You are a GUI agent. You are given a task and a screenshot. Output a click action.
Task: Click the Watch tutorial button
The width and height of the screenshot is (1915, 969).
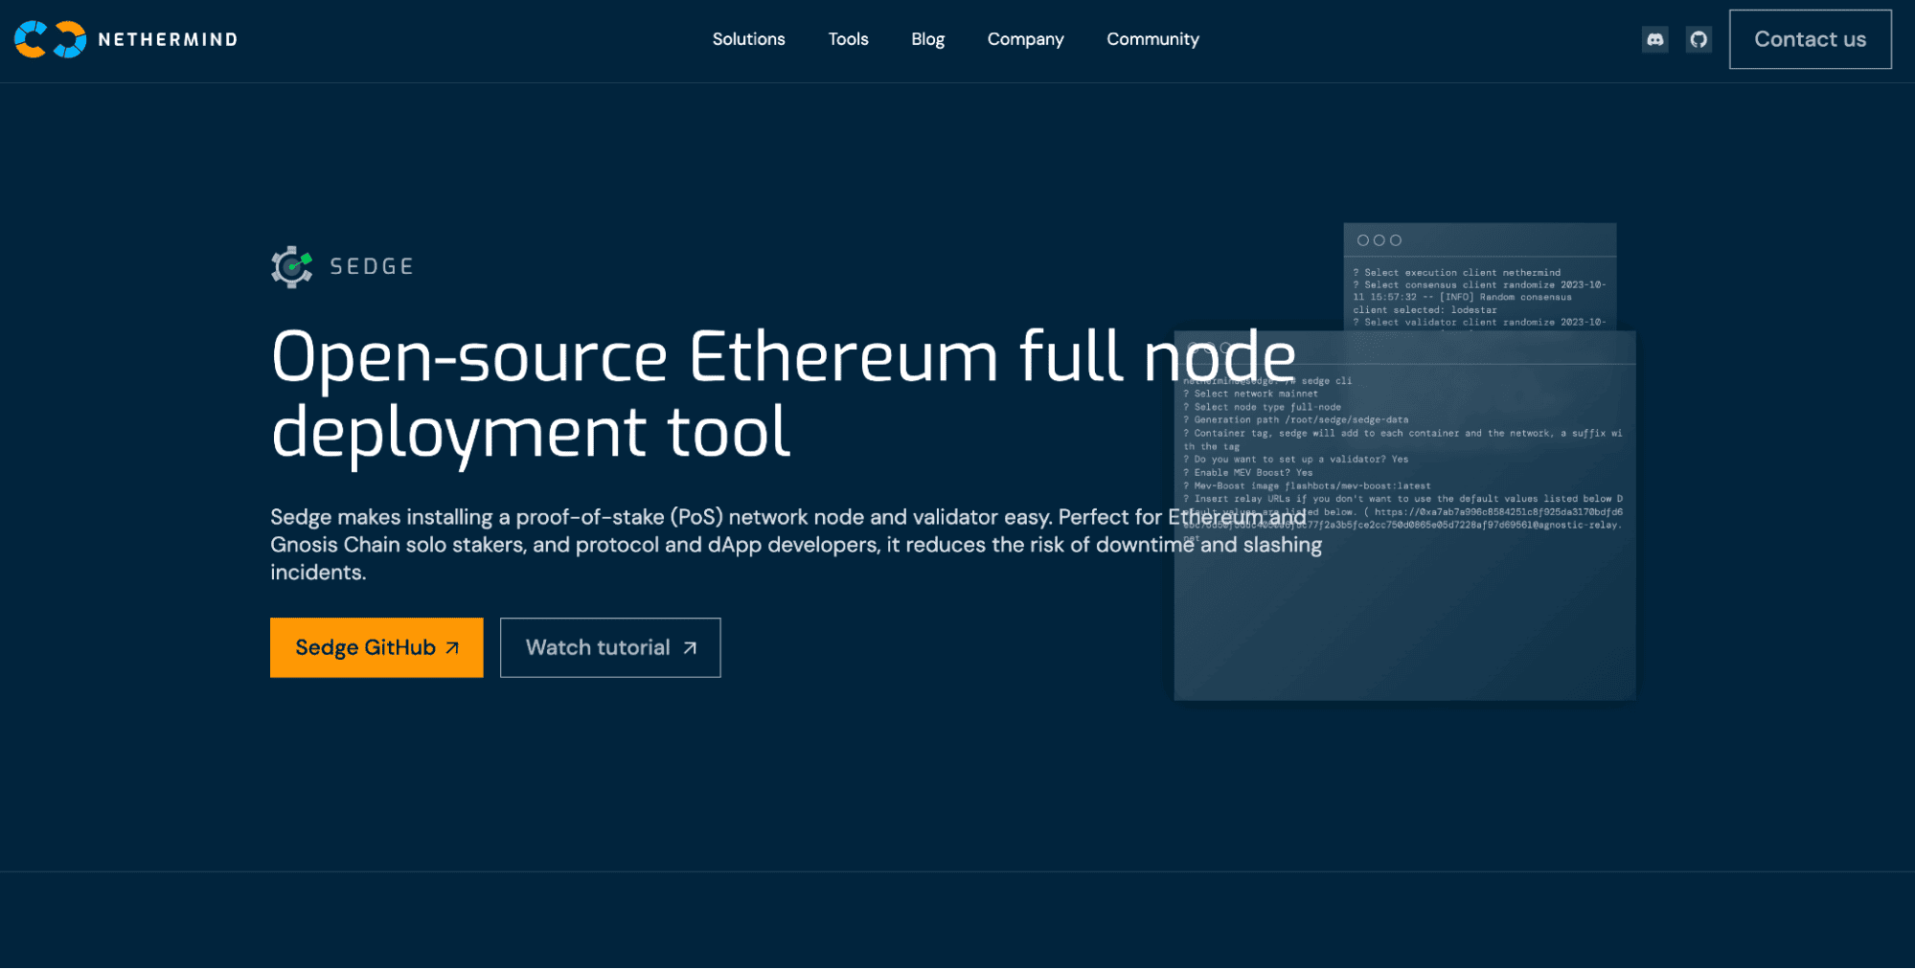point(610,648)
